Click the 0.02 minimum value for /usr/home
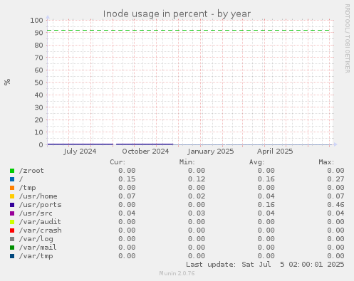The width and height of the screenshot is (354, 281). point(197,196)
